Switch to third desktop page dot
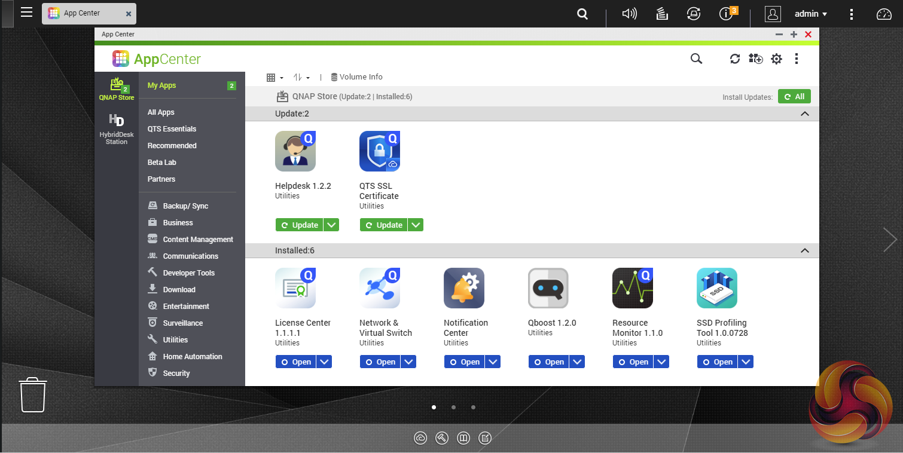The image size is (903, 453). [x=474, y=408]
